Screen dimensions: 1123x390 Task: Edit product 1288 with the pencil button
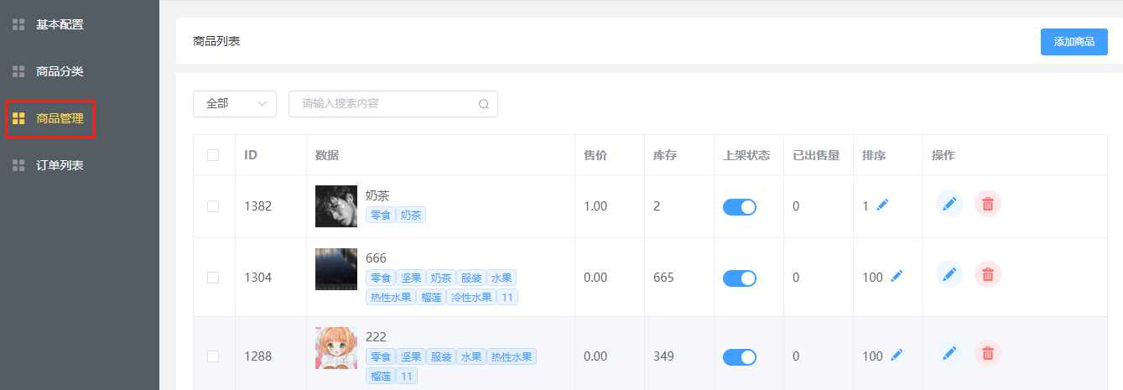tap(949, 354)
